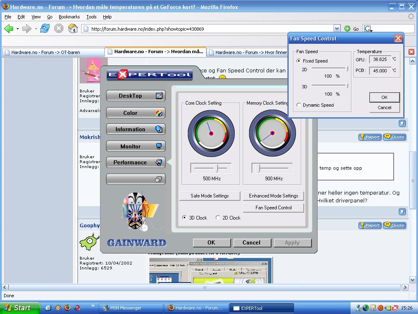Click the Home icon in Firefox toolbar

pos(73,28)
